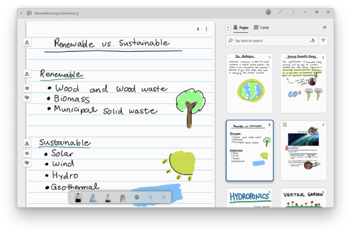351x233 pixels.
Task: Click the Journal app icon beside the title
Action: pos(29,13)
